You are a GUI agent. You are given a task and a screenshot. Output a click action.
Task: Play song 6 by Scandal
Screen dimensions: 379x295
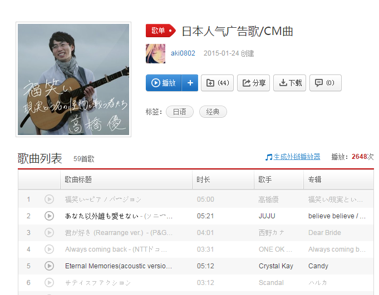click(50, 282)
